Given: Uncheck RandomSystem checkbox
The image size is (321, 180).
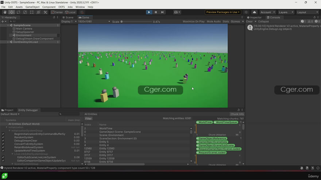Looking at the screenshot, I should (x=3, y=137).
